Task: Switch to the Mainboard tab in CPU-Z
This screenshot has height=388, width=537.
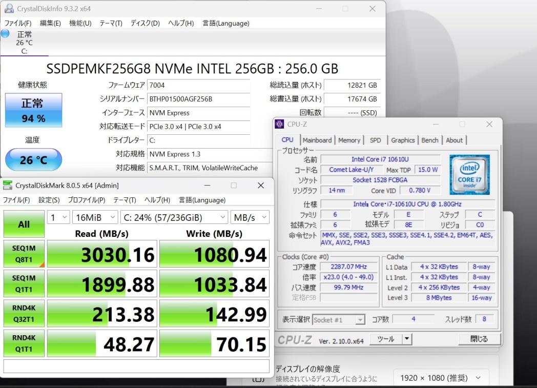Action: pyautogui.click(x=317, y=140)
